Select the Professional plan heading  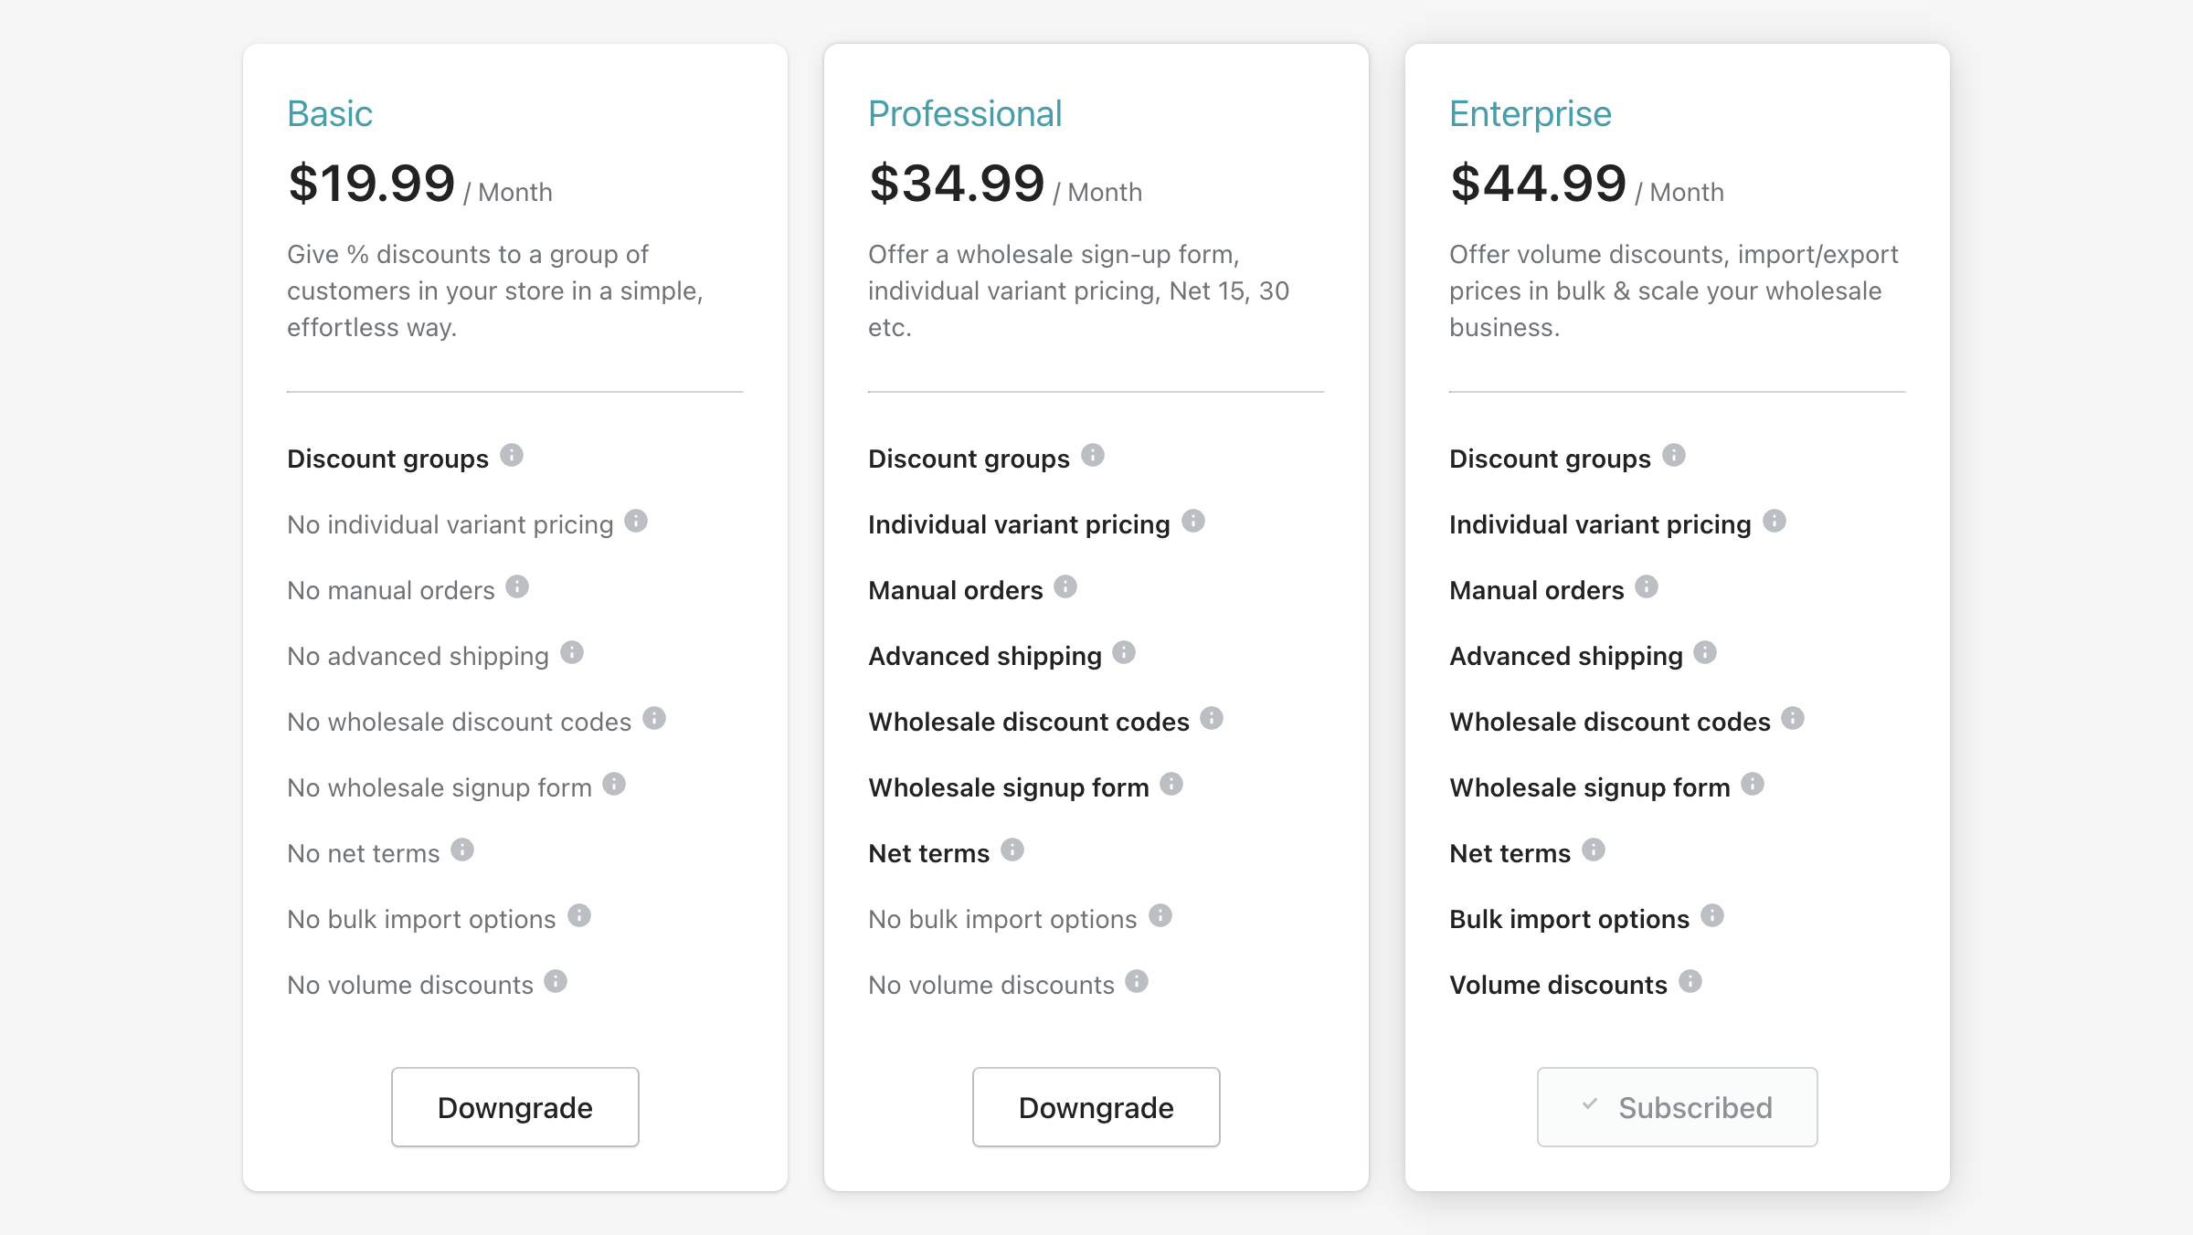(x=964, y=112)
